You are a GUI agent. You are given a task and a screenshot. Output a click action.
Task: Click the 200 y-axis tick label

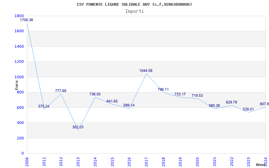[x=21, y=138]
